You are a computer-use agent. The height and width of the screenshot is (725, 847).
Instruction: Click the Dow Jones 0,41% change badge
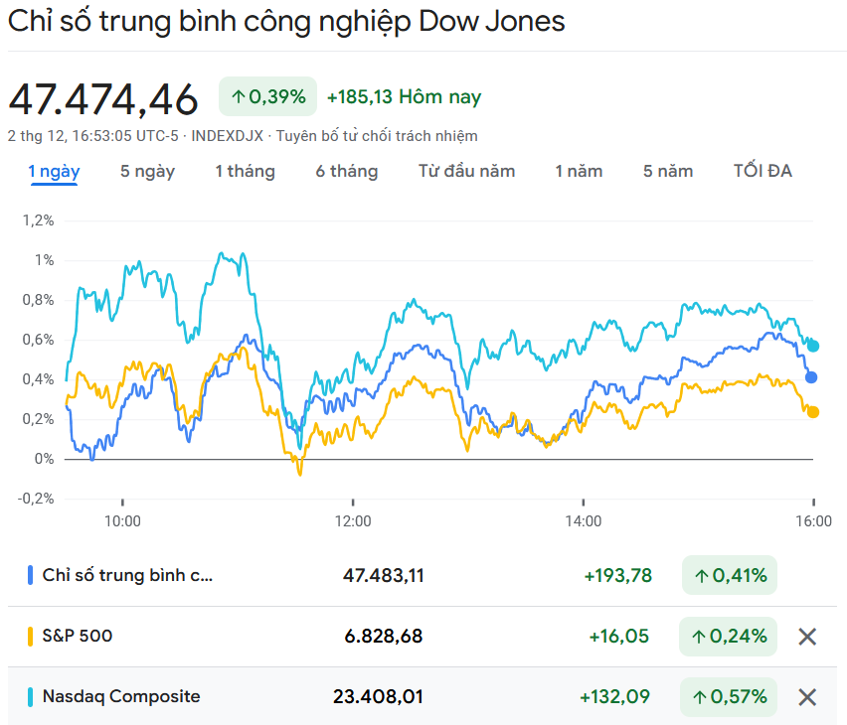[x=729, y=575]
